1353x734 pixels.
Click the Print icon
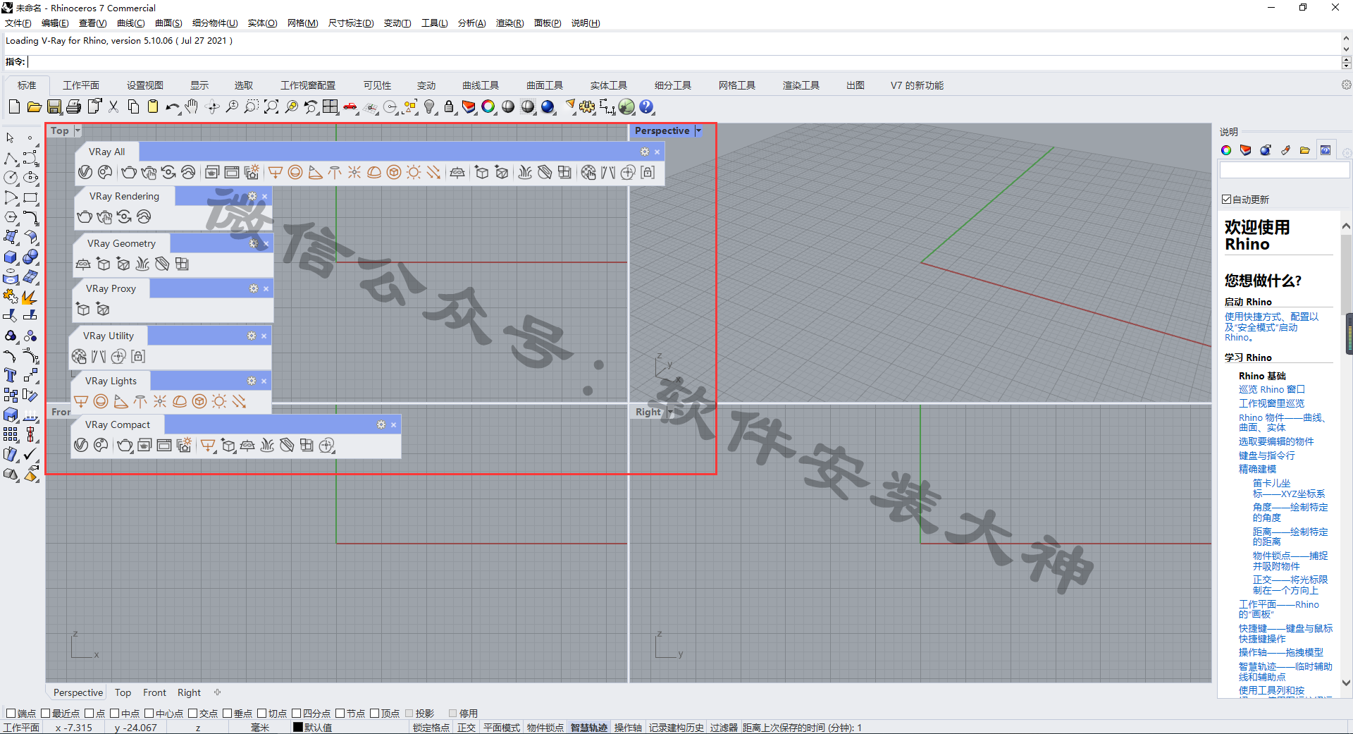point(74,107)
